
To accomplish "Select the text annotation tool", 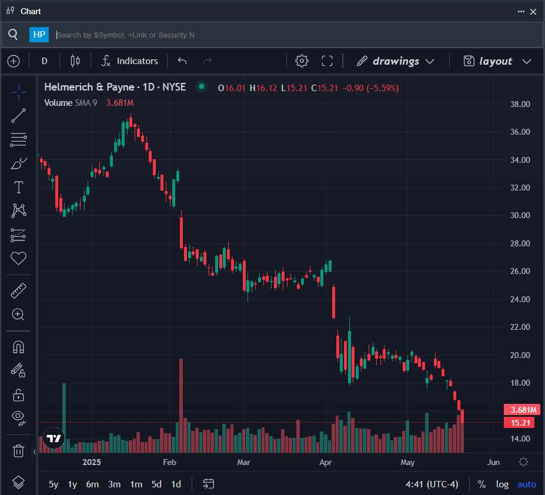I will click(18, 188).
